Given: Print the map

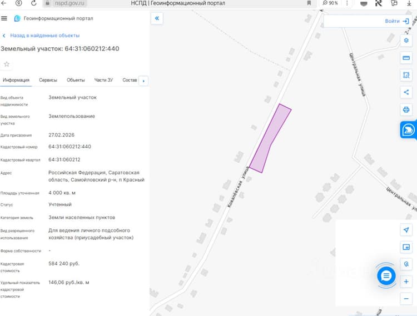Looking at the screenshot, I should (x=406, y=109).
